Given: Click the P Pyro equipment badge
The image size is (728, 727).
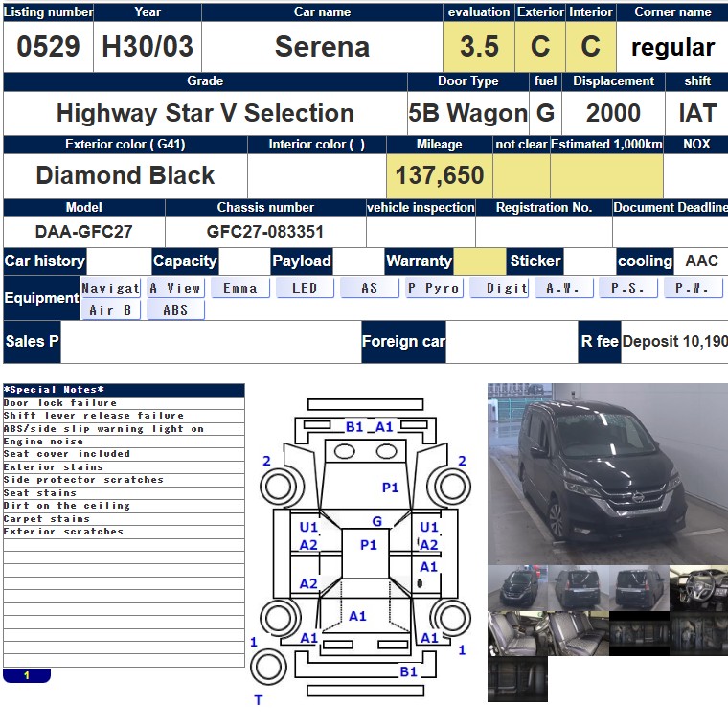Looking at the screenshot, I should pos(434,287).
